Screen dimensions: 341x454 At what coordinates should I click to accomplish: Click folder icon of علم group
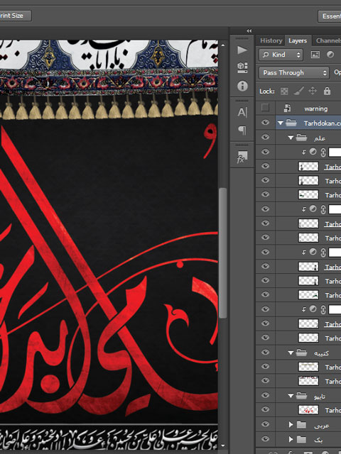(x=301, y=138)
